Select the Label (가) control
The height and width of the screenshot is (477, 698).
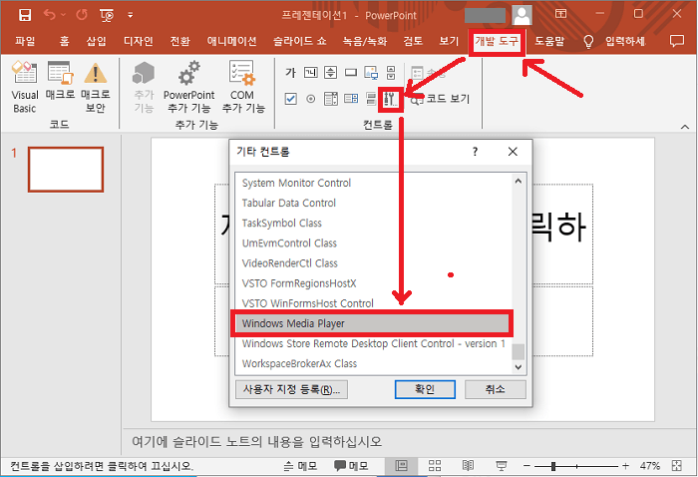(x=291, y=73)
